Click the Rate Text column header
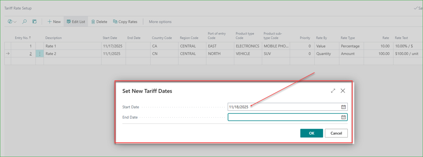The height and width of the screenshot is (157, 423). tap(401, 38)
